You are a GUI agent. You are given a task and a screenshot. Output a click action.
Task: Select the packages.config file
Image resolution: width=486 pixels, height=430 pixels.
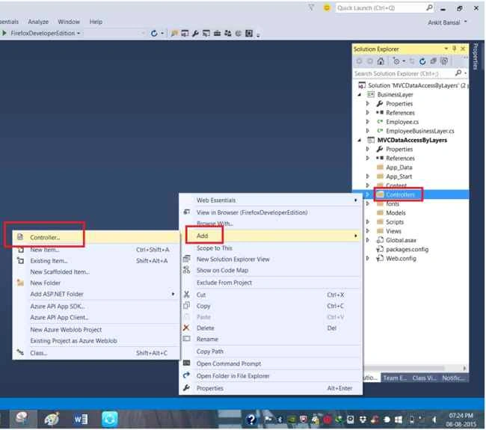tap(407, 249)
